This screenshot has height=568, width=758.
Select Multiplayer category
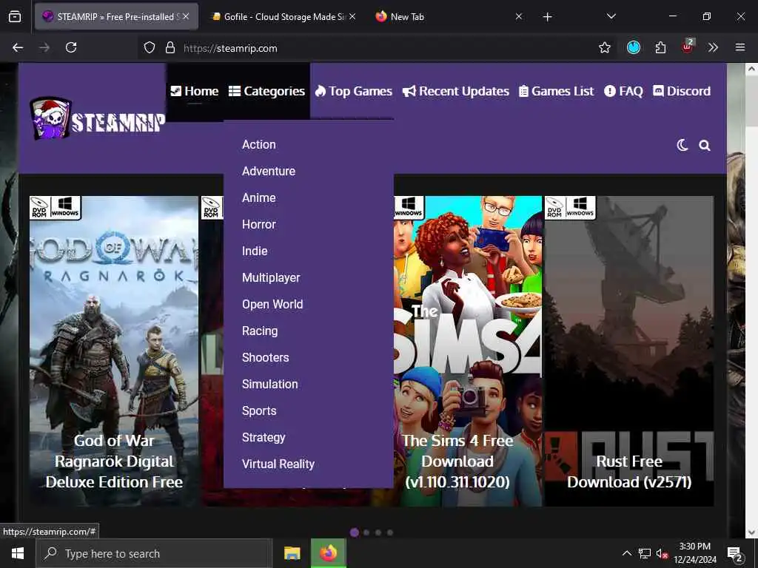pos(271,277)
